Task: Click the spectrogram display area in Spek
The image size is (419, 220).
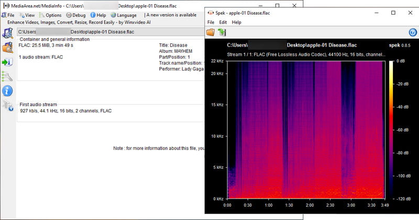Action: 306,130
